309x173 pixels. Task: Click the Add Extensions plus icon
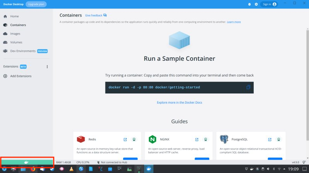5,76
